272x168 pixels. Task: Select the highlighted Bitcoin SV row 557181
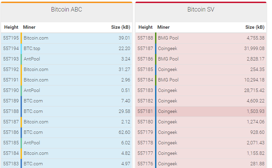(x=201, y=111)
